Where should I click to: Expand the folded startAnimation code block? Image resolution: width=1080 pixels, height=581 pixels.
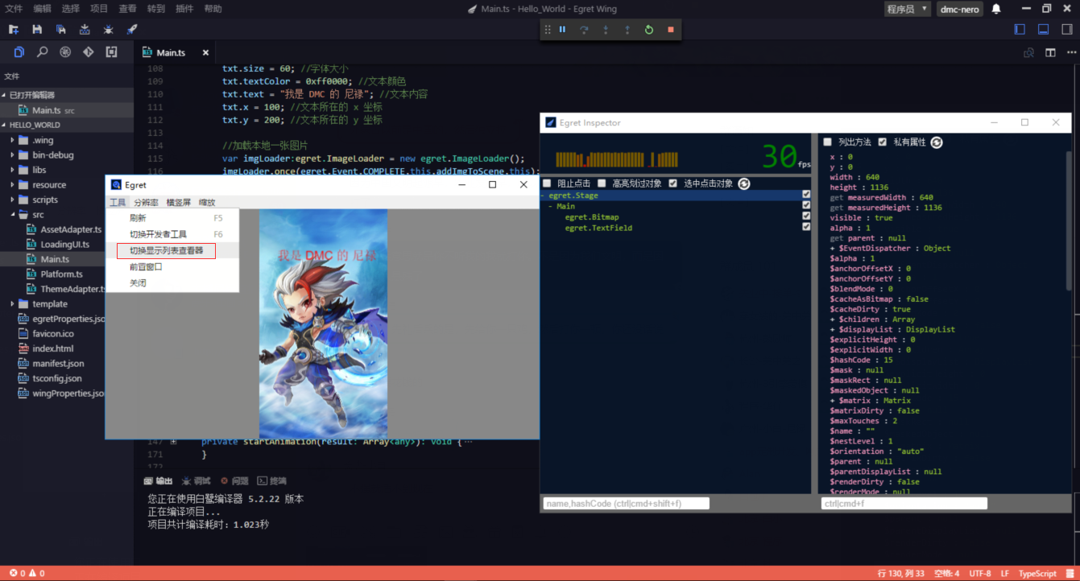point(173,442)
